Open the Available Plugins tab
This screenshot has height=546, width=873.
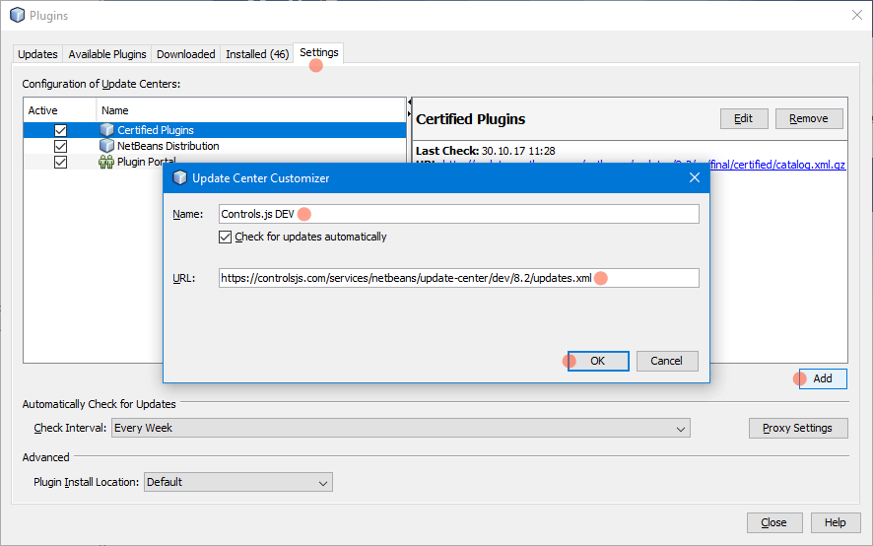pyautogui.click(x=107, y=54)
